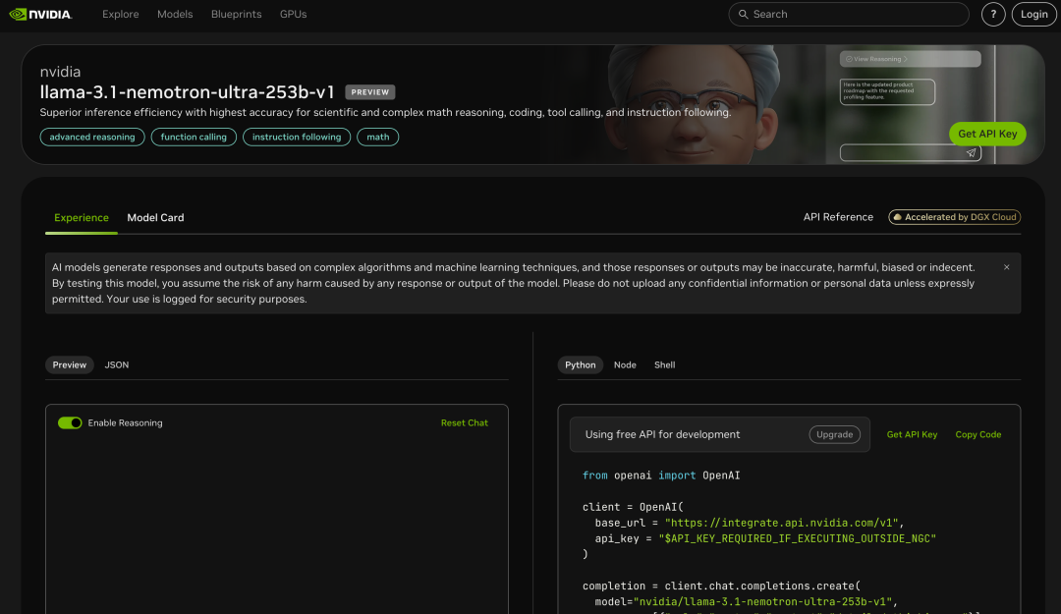Select the Python code tab
The image size is (1061, 614).
pyautogui.click(x=580, y=364)
